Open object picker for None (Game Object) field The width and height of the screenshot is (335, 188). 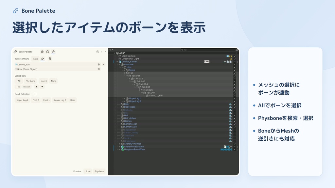click(x=99, y=69)
